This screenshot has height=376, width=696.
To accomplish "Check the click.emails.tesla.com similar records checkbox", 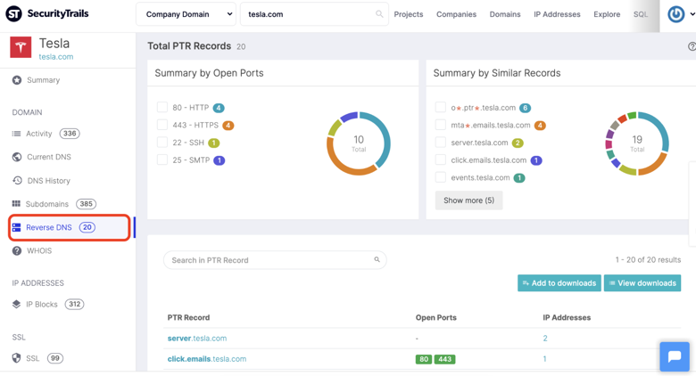I will pos(440,159).
